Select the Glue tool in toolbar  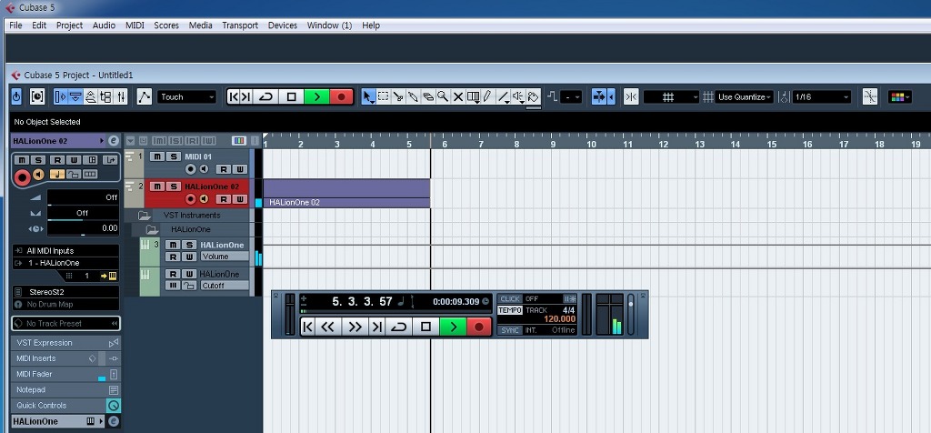point(413,96)
